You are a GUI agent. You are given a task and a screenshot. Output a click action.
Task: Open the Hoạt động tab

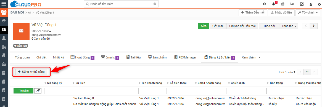82,57
